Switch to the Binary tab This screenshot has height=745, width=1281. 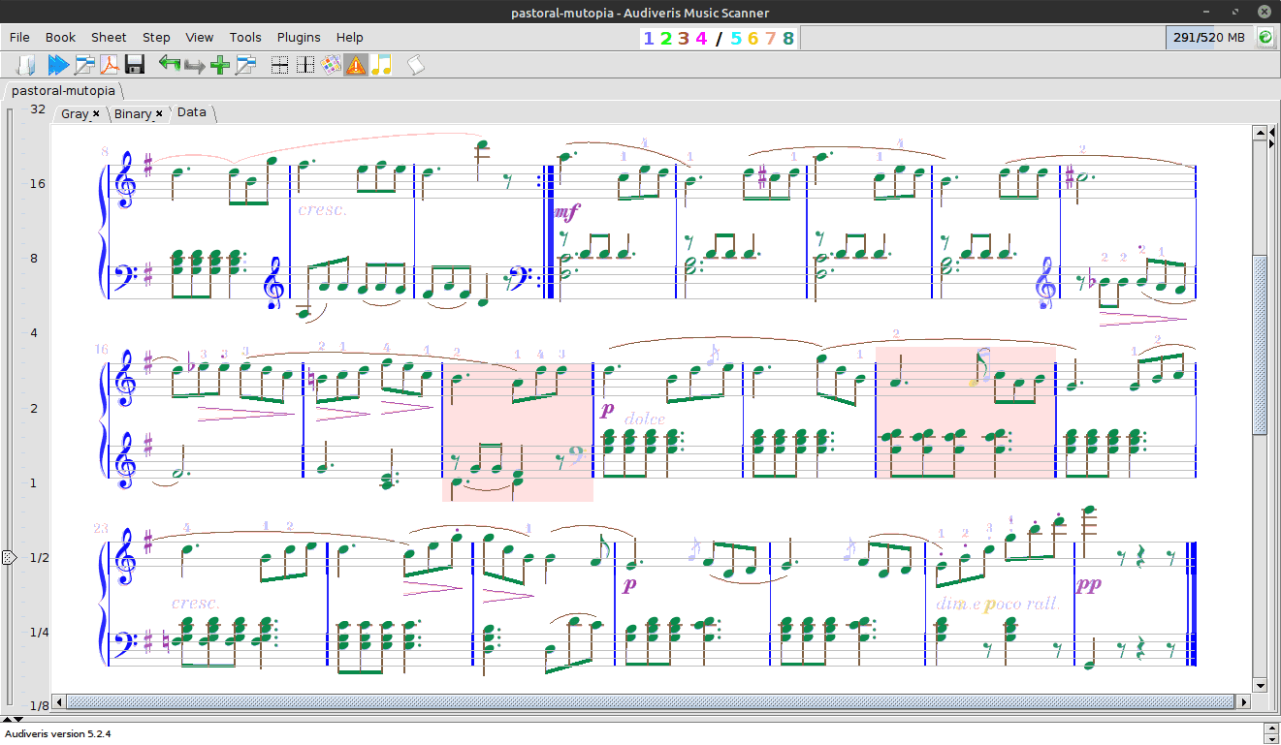point(133,113)
